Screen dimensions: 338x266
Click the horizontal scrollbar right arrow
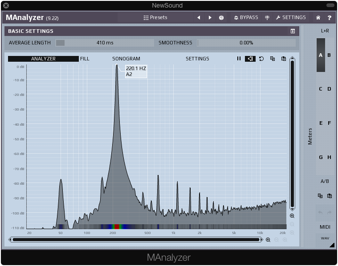[x=261, y=239]
